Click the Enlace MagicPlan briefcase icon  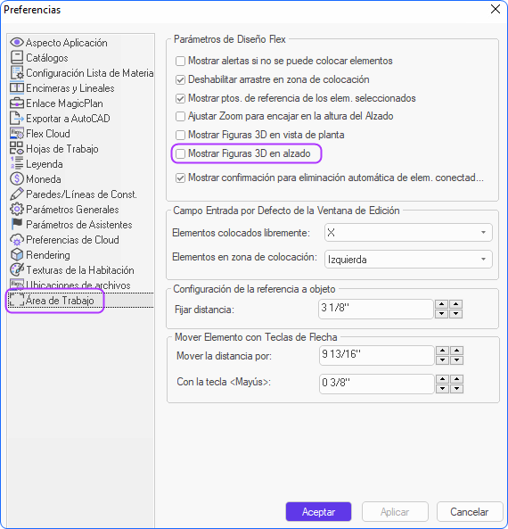click(x=17, y=103)
